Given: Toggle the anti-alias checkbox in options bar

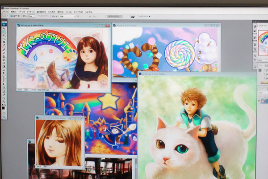Looking at the screenshot, I should tap(37, 16).
